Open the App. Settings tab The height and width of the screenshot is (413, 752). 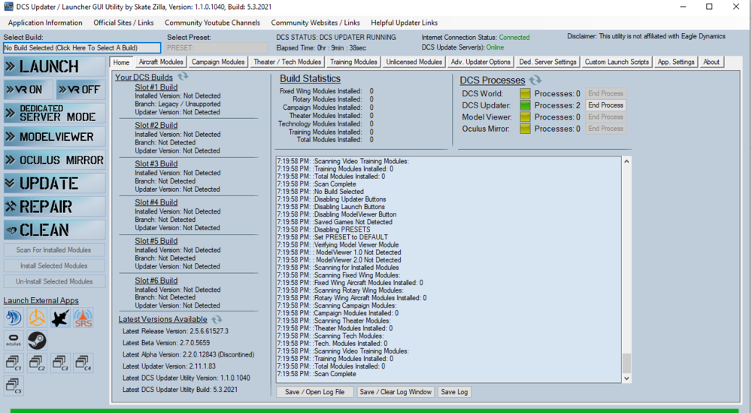(x=676, y=62)
